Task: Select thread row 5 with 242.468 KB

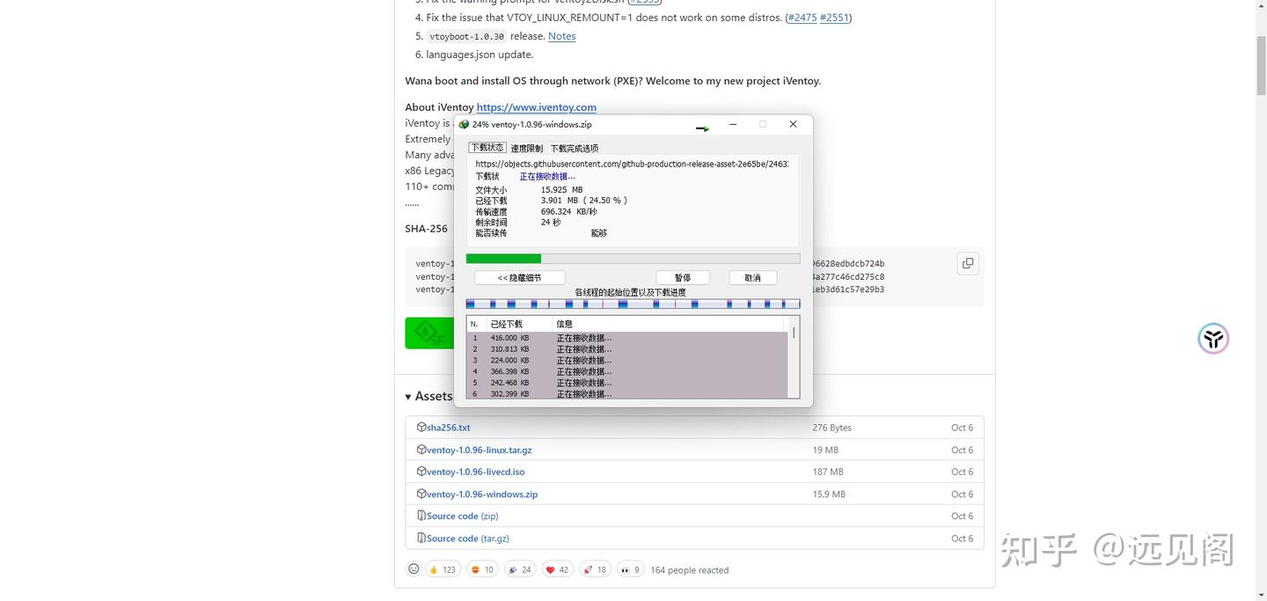Action: coord(626,383)
